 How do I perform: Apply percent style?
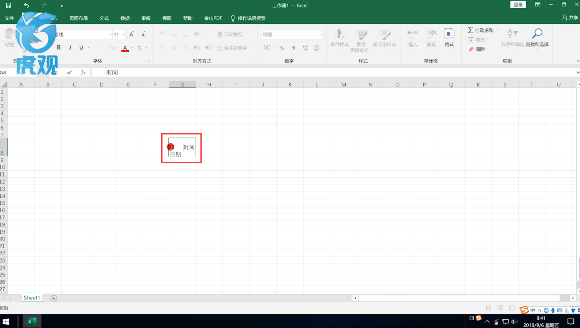(x=282, y=48)
